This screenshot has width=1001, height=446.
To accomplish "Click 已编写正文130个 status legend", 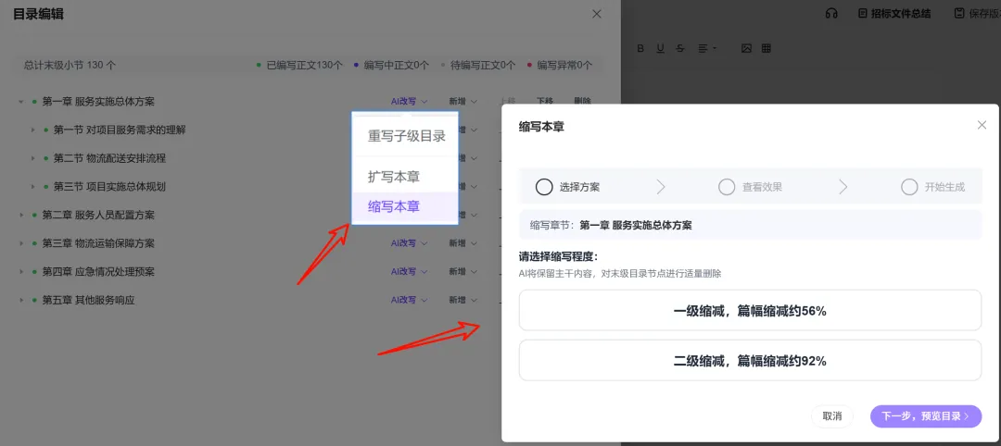I will [299, 65].
